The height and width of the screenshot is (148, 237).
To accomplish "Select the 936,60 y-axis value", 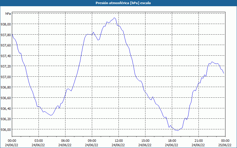I will 6,98.
